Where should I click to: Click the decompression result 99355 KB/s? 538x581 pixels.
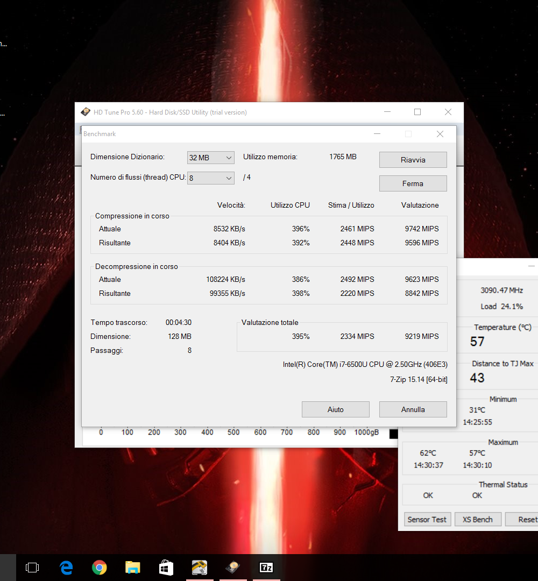pos(228,294)
